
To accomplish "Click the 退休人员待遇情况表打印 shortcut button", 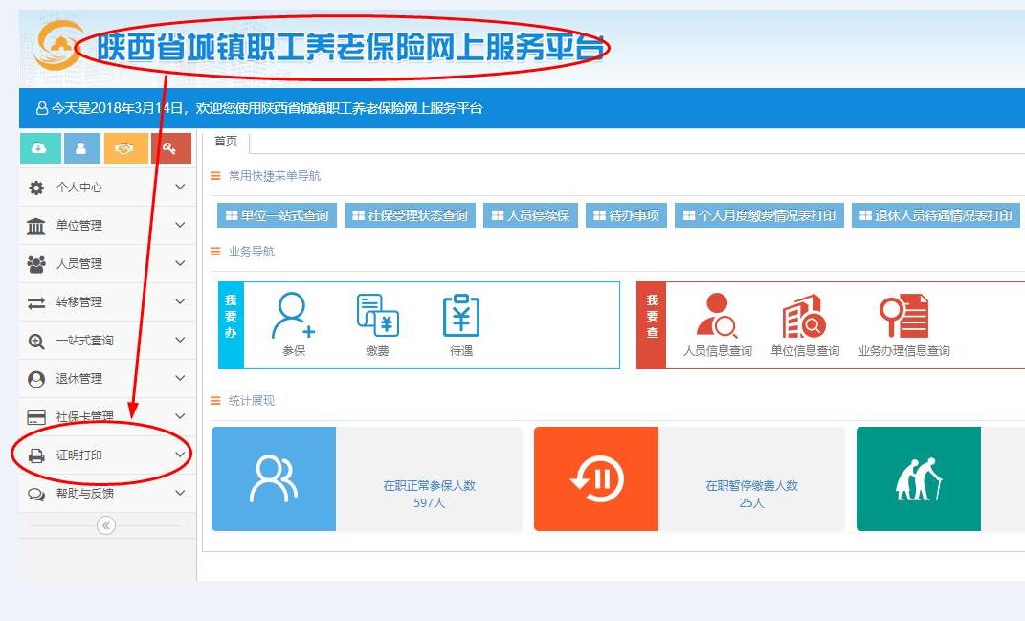I will click(x=936, y=215).
